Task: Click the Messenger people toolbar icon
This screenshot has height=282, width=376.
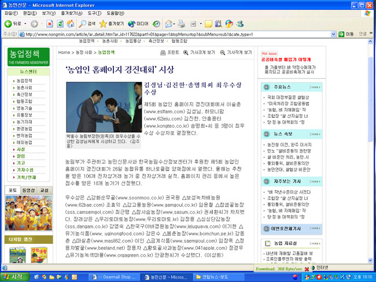Action: click(240, 24)
